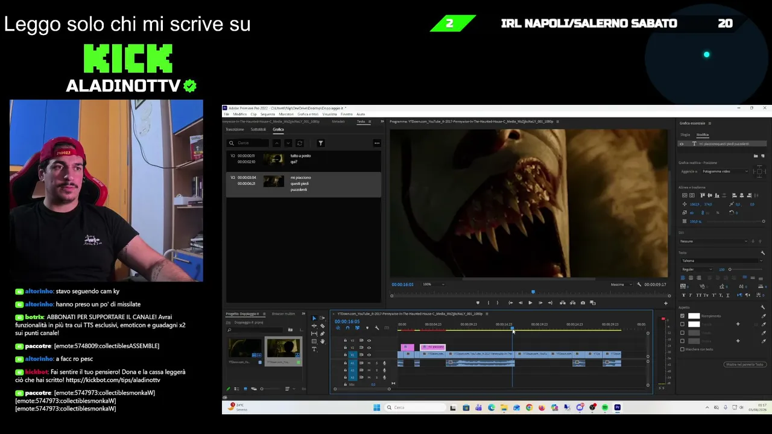The width and height of the screenshot is (772, 434).
Task: Open the Program monitor zoom level dropdown
Action: click(434, 285)
